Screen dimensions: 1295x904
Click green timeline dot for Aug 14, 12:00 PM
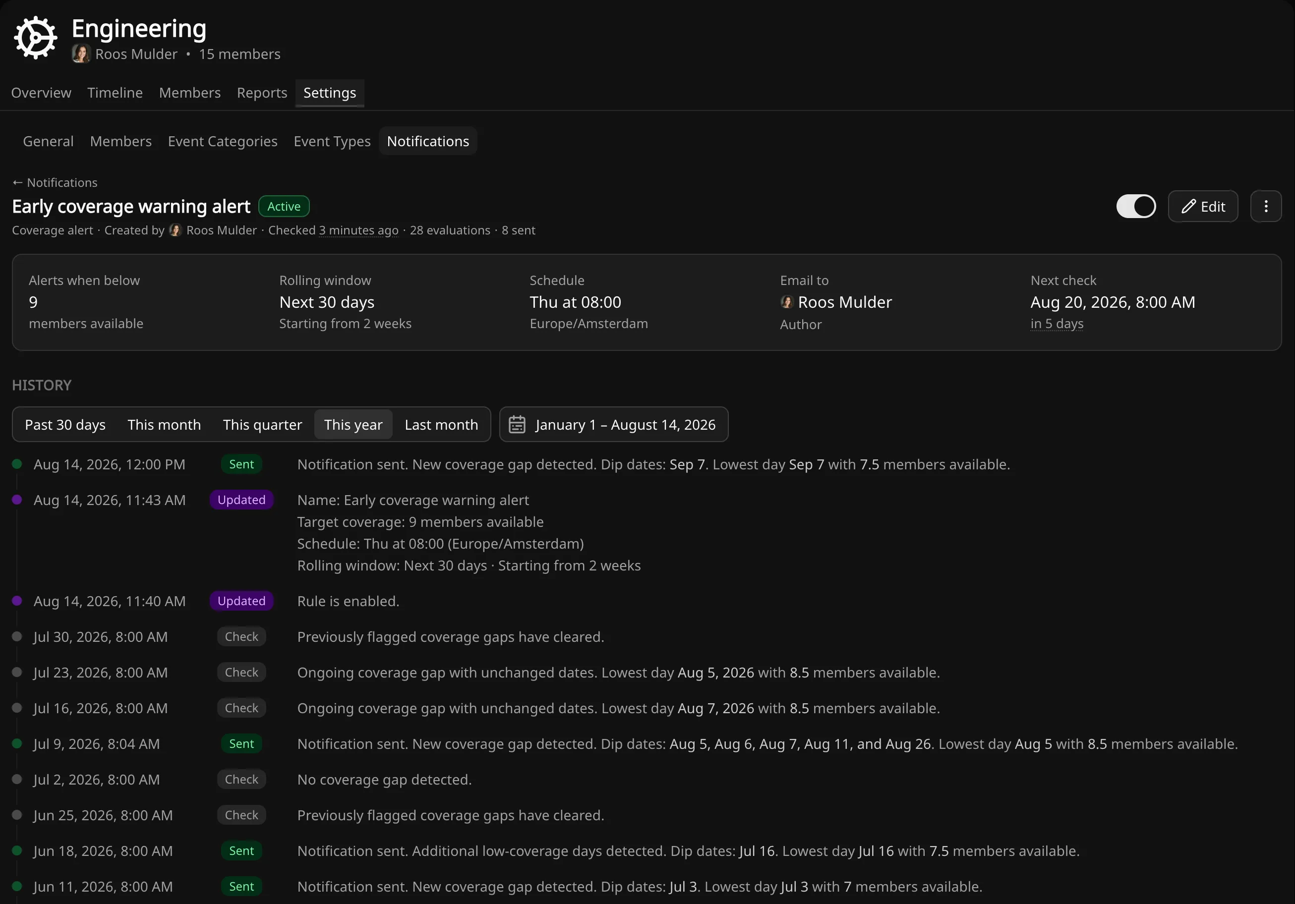(x=17, y=464)
